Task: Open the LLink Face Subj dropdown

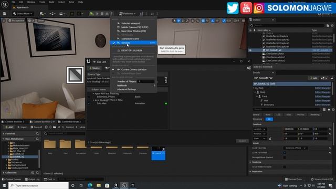Action: click(296, 148)
